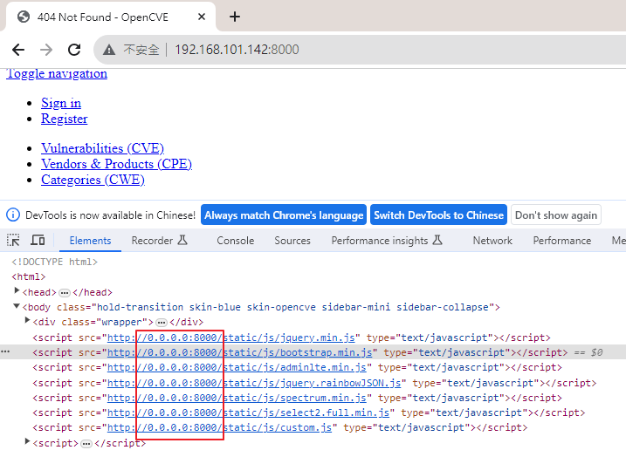Open Categories (CWE) link
626x450 pixels.
[93, 180]
